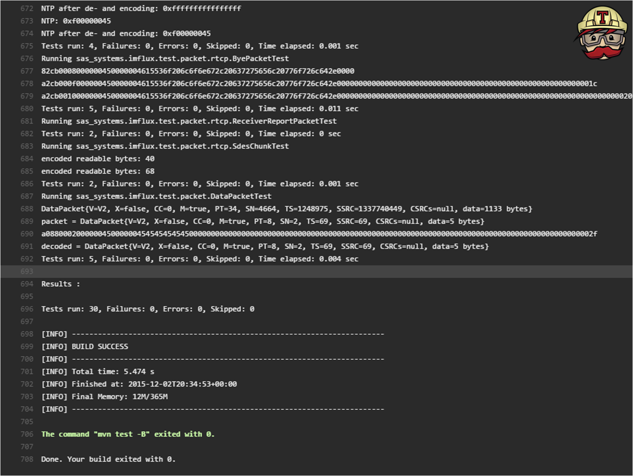Click 'NTP after de- and encoding: 0xffffffffffffffff' line

141,8
